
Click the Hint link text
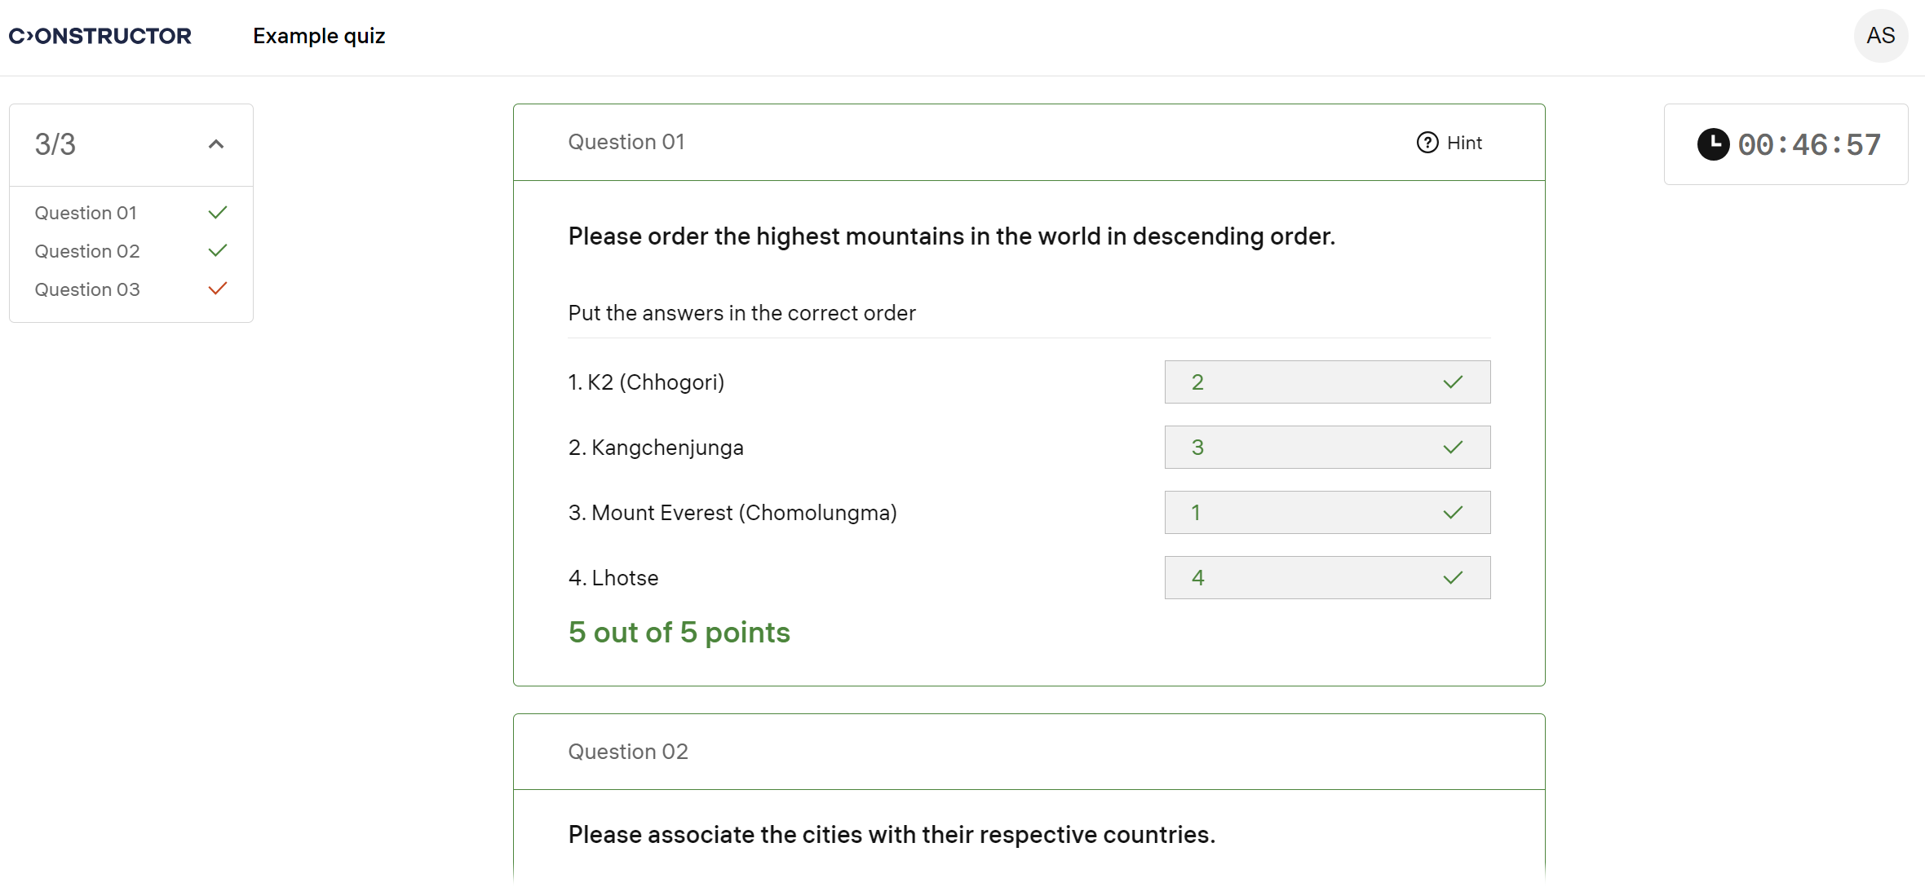point(1464,143)
